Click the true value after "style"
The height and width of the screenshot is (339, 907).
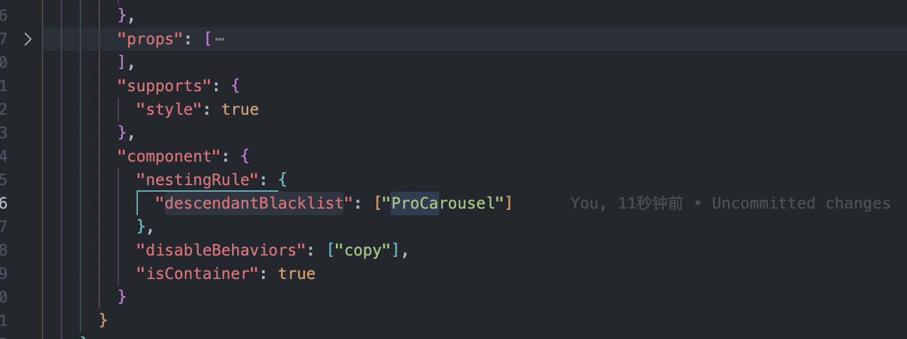[240, 110]
